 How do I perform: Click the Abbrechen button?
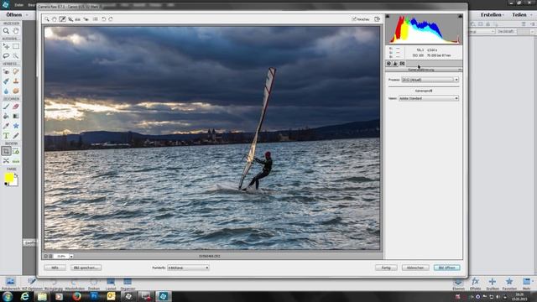tap(415, 268)
